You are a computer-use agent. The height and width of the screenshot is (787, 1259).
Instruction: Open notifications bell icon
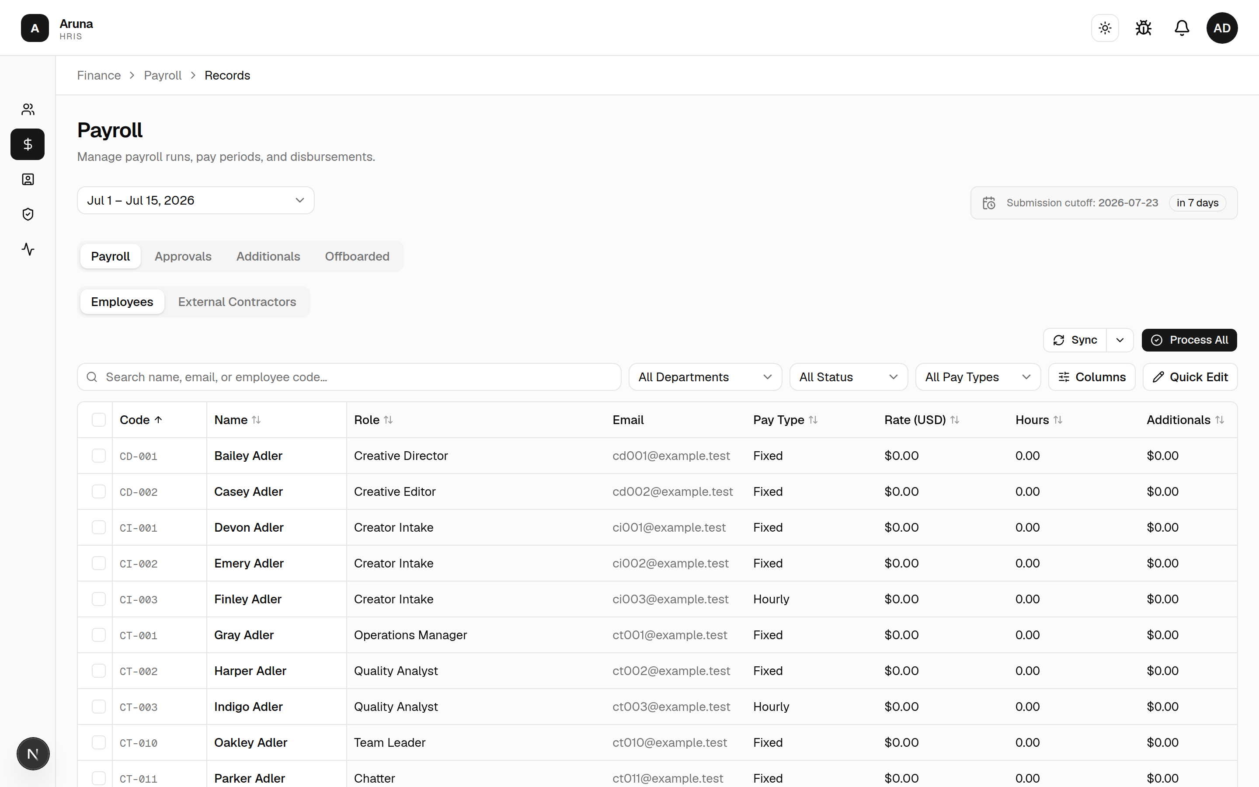click(1182, 28)
